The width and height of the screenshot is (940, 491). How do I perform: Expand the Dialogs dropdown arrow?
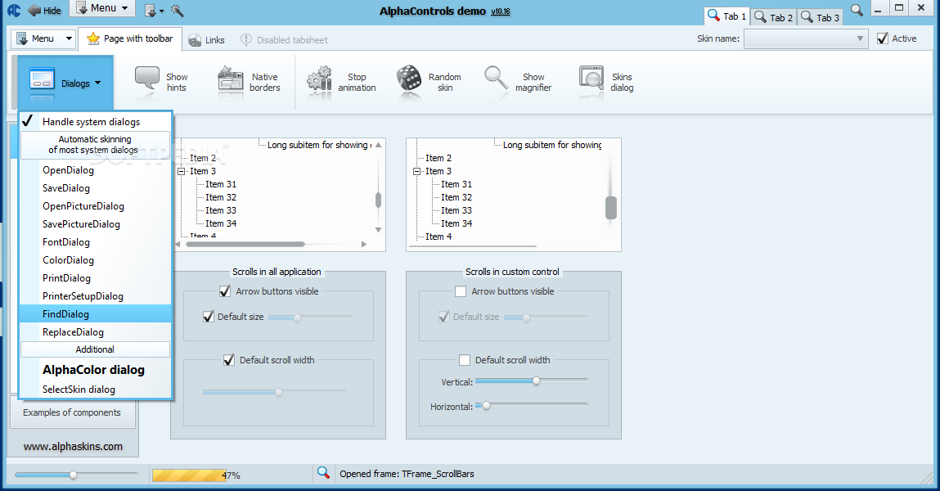97,83
